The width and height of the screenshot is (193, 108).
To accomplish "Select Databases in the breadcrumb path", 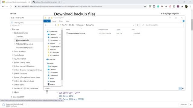I will coord(80,25).
